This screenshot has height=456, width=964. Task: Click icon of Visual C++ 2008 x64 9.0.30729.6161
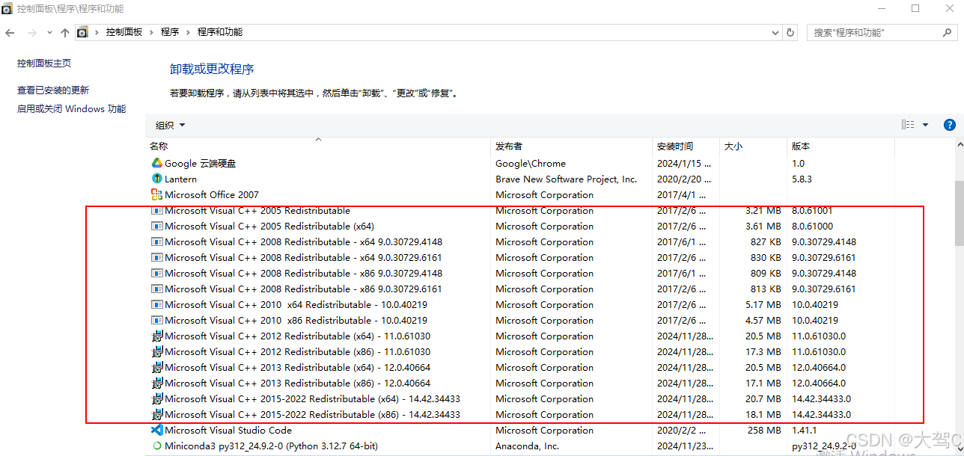157,257
